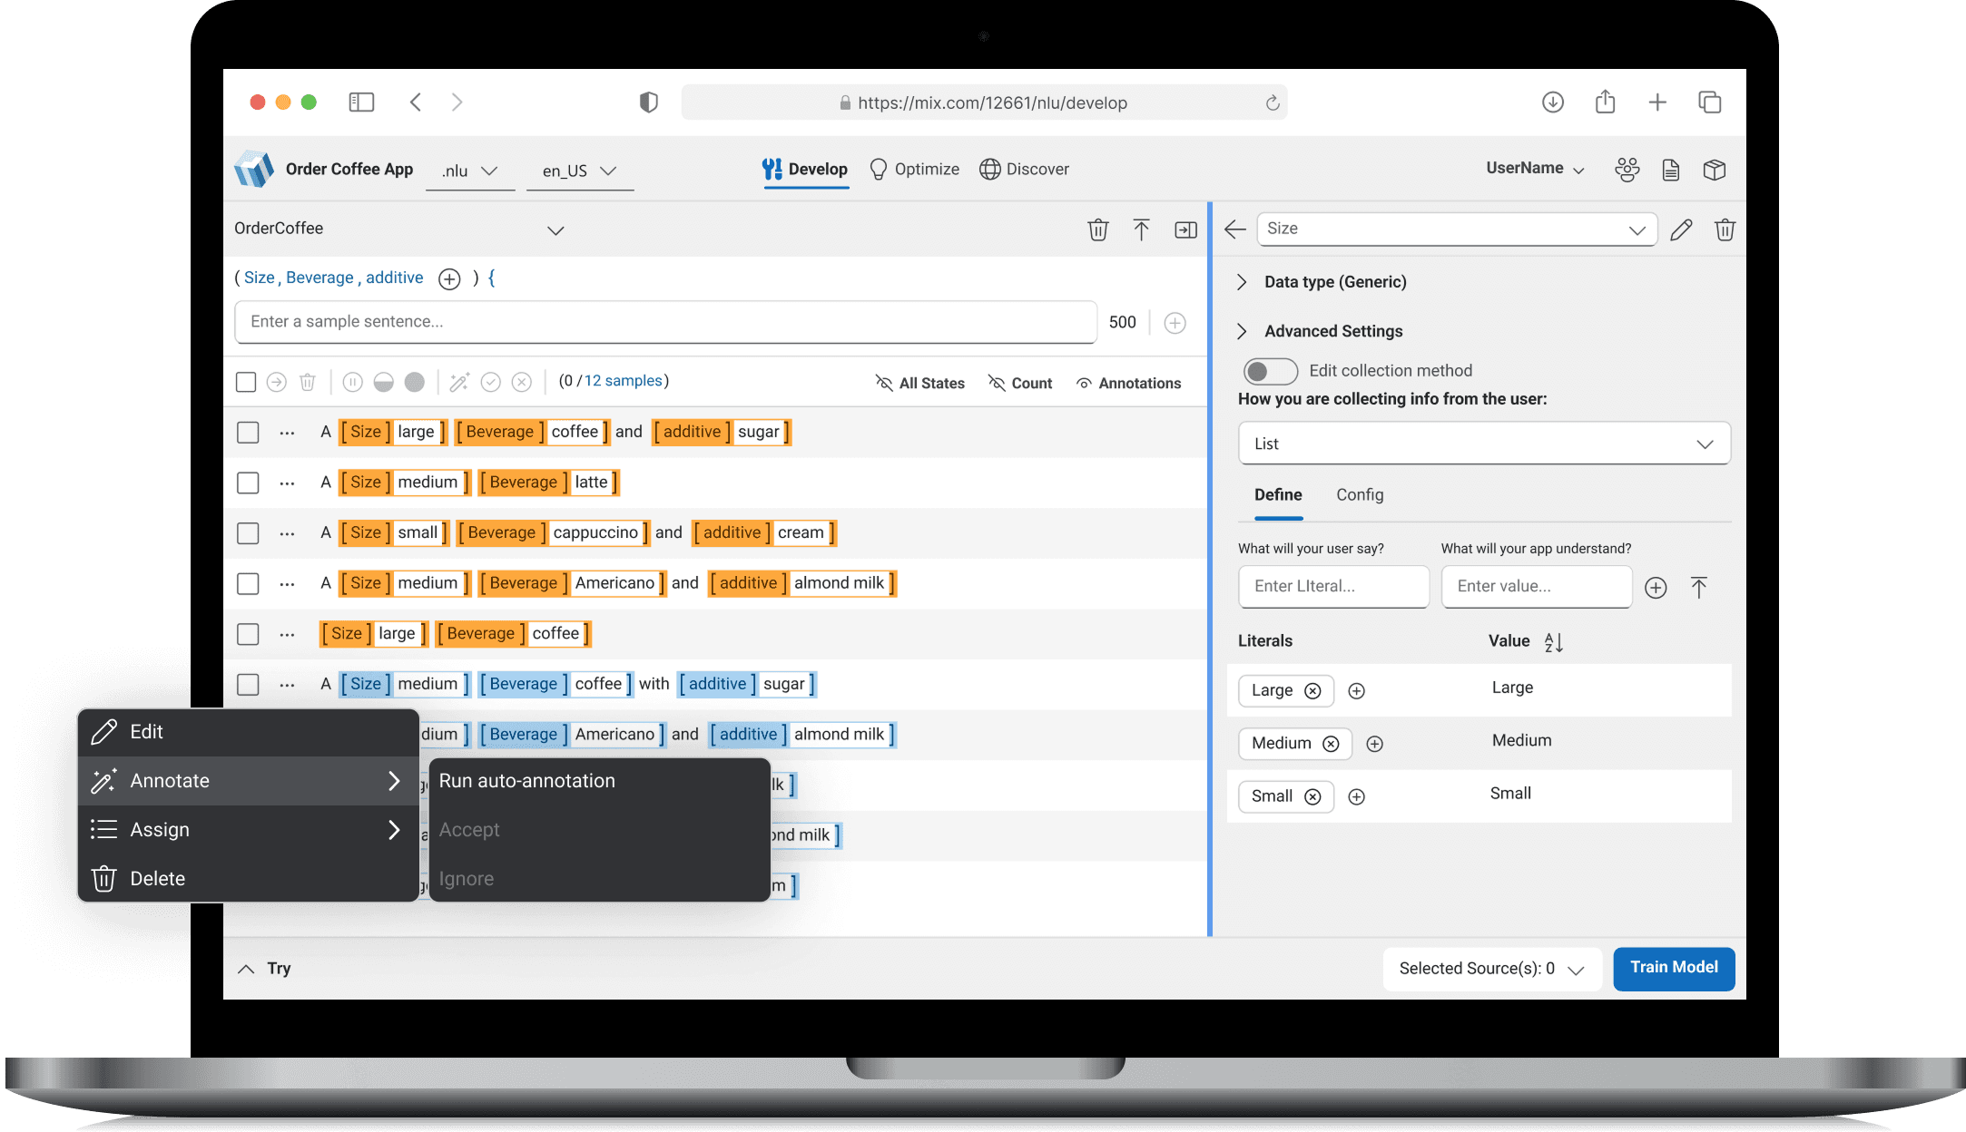Click the auto-annotate magic wand icon
Image resolution: width=1966 pixels, height=1132 pixels.
[459, 382]
